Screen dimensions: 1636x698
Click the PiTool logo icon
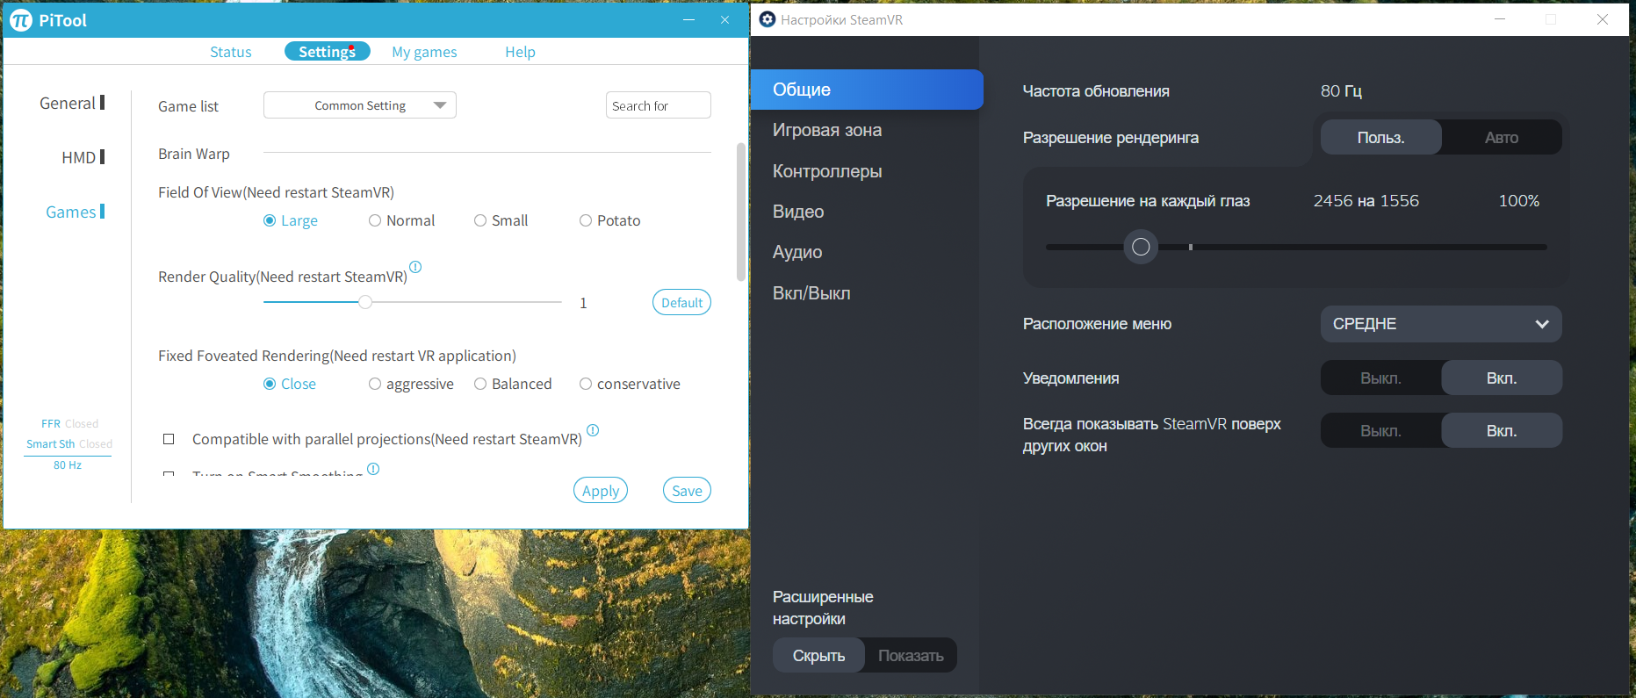20,20
